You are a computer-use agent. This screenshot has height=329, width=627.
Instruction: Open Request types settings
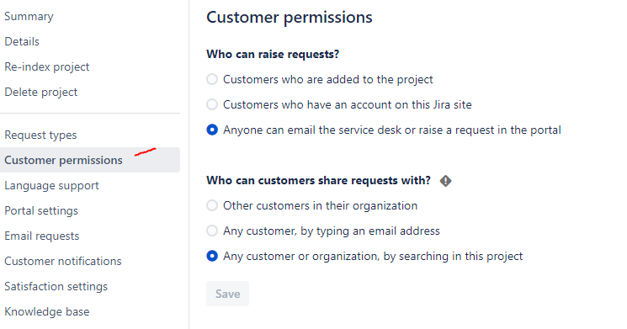click(40, 135)
